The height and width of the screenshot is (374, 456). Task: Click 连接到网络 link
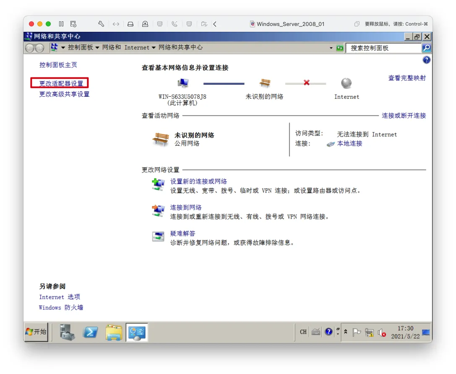click(186, 208)
